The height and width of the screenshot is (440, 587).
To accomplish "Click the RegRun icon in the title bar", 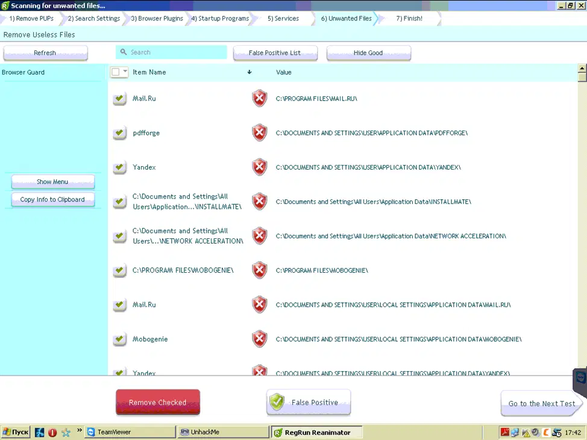I will coord(5,5).
